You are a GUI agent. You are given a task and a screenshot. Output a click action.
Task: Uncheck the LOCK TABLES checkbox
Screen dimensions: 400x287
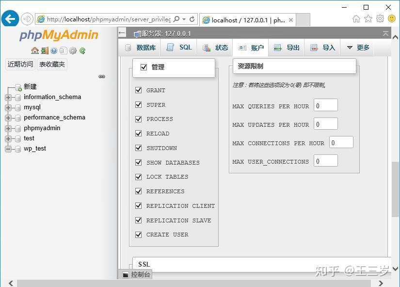(x=139, y=177)
